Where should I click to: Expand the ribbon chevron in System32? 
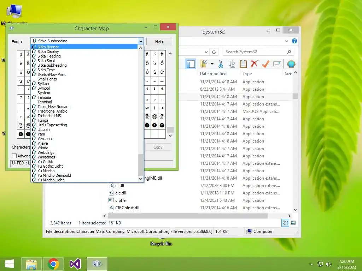pos(286,41)
